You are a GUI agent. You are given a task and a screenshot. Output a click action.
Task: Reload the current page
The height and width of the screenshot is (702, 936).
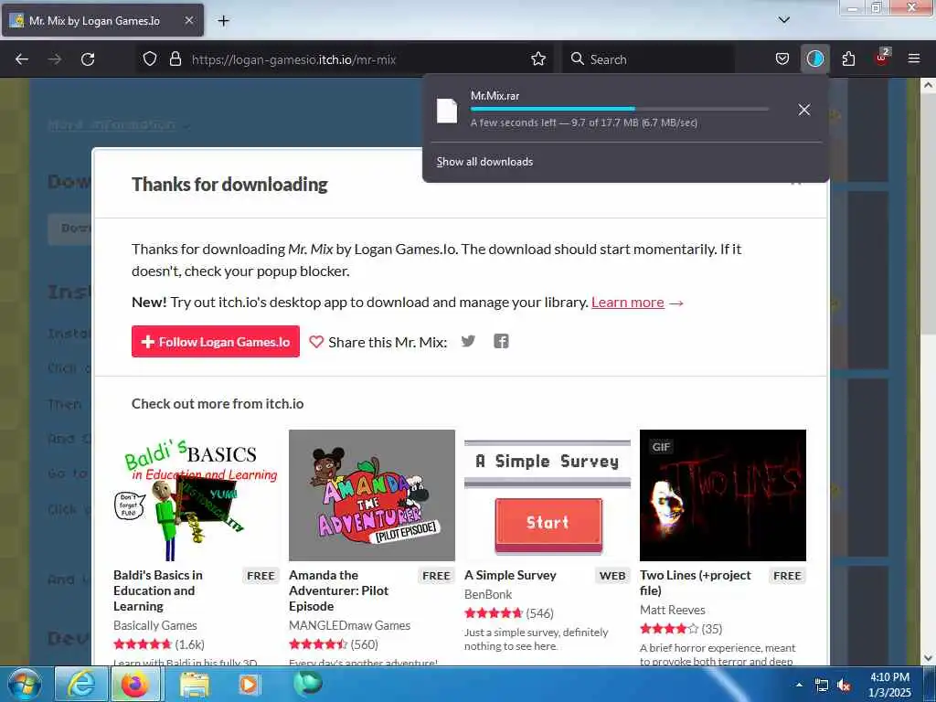pyautogui.click(x=88, y=59)
